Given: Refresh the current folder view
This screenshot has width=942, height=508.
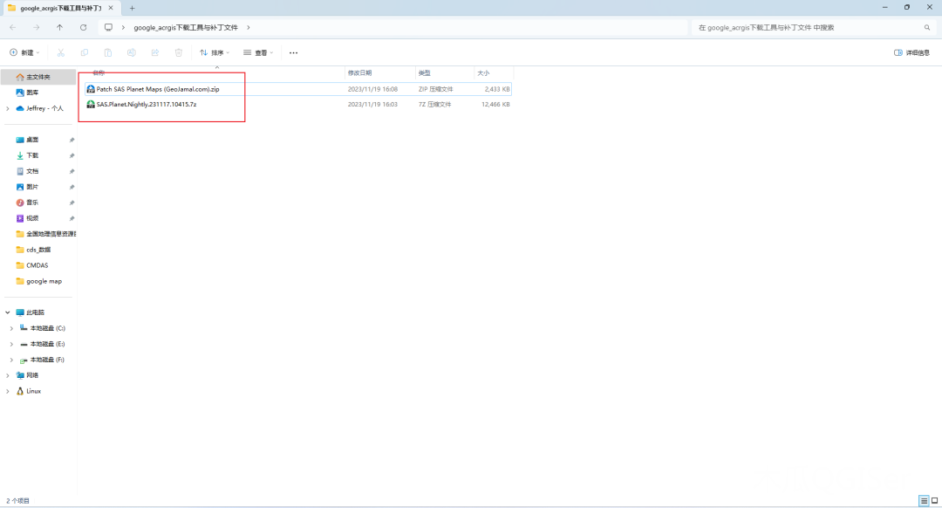Looking at the screenshot, I should click(84, 28).
